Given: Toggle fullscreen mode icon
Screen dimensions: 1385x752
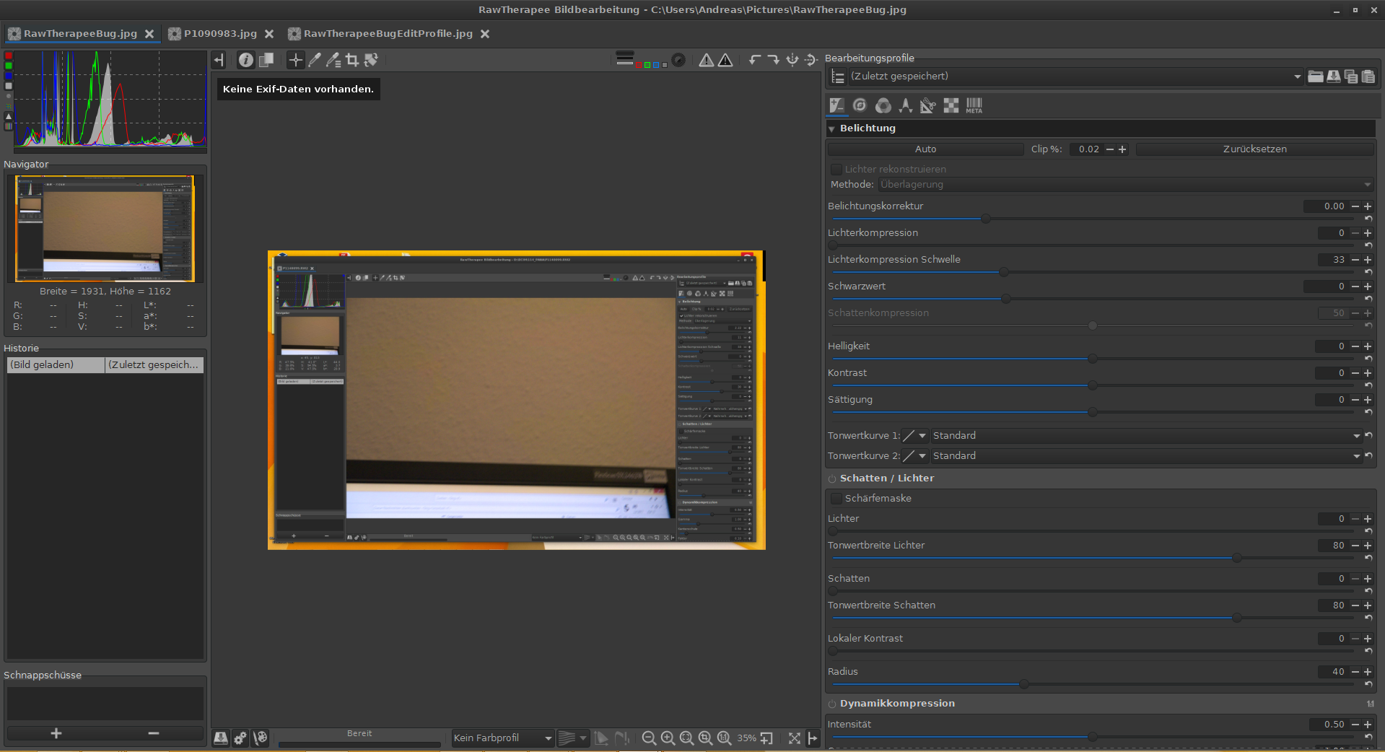Looking at the screenshot, I should point(794,738).
